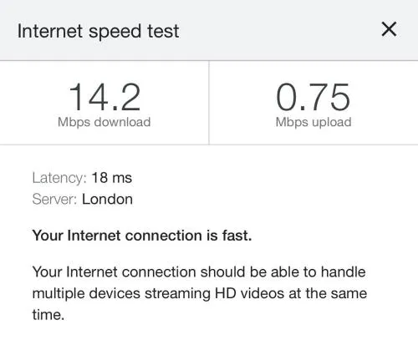This screenshot has width=418, height=340.
Task: Click the "Server:" label
Action: pyautogui.click(x=54, y=200)
